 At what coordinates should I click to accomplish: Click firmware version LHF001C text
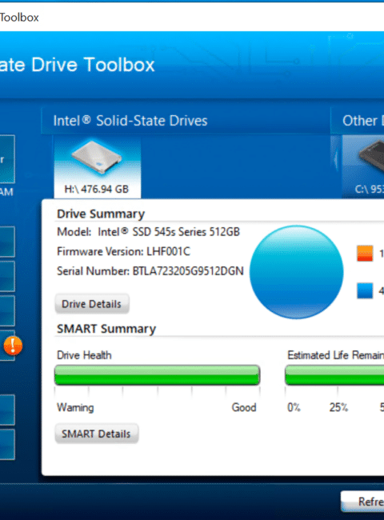(169, 251)
